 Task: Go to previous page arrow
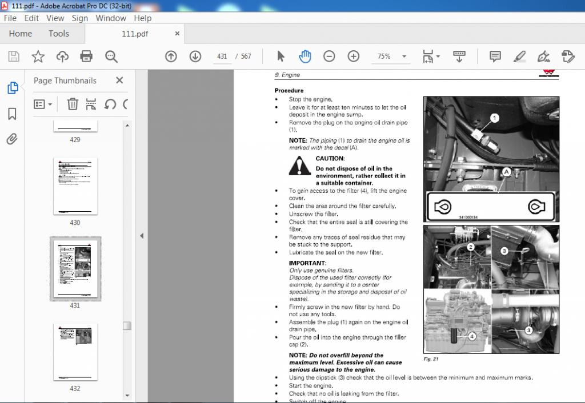171,57
